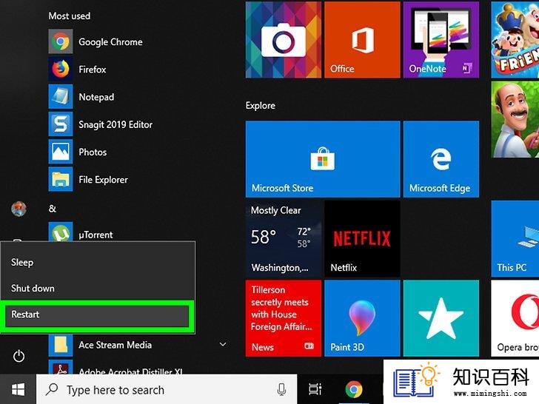Launch the Photos app
Screen dimensions: 539x404
[x=138, y=152]
